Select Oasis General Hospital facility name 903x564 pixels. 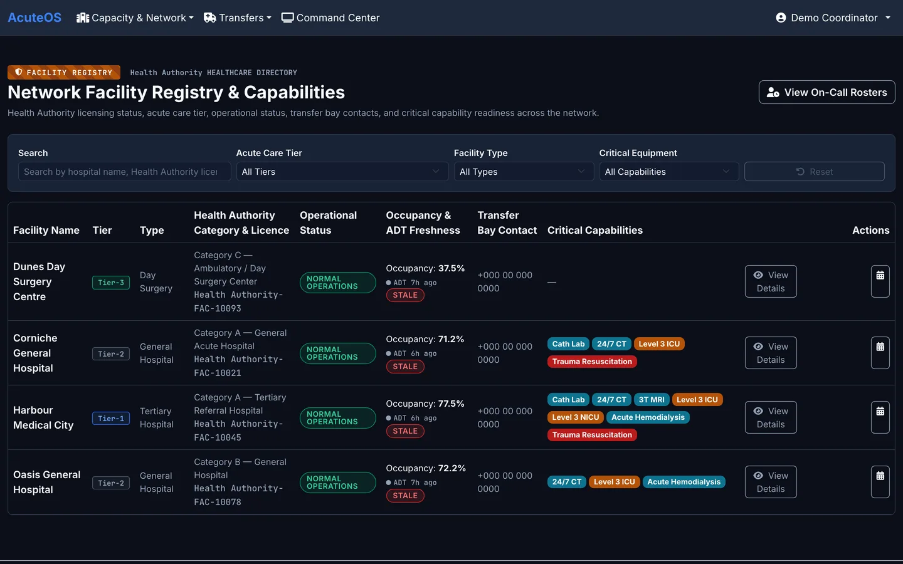(47, 482)
